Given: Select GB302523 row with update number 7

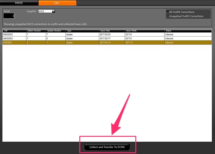Looking at the screenshot, I should [14, 35].
